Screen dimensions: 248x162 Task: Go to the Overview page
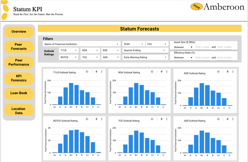pyautogui.click(x=19, y=31)
